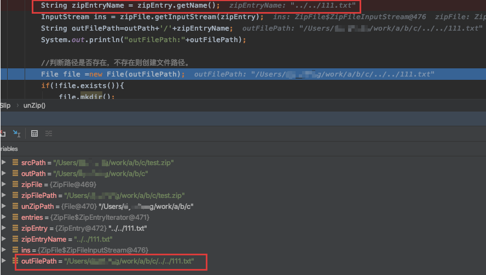This screenshot has width=486, height=275.
Task: Select the ins ZipFileInputStream@476 variable row
Action: tap(85, 250)
